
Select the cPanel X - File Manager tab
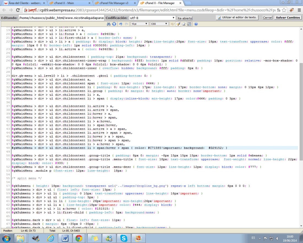(159, 3)
